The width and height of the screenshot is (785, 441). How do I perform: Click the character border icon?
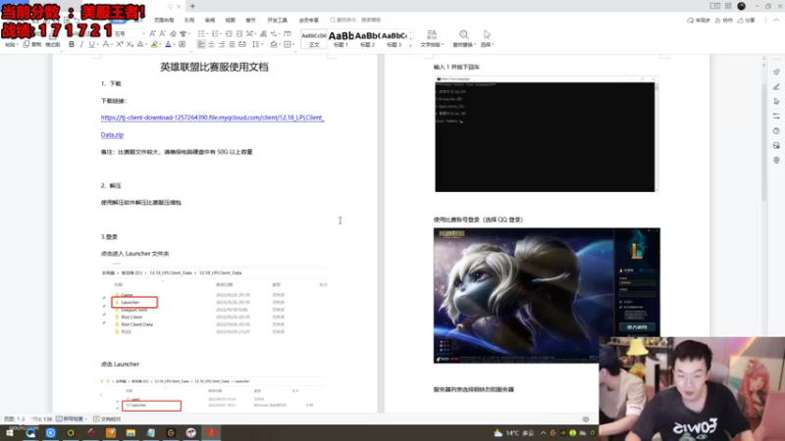pyautogui.click(x=183, y=44)
